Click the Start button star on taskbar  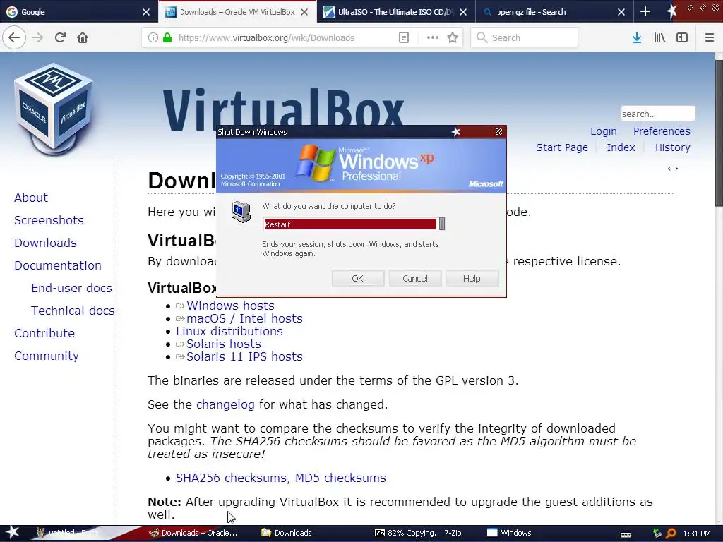click(13, 533)
